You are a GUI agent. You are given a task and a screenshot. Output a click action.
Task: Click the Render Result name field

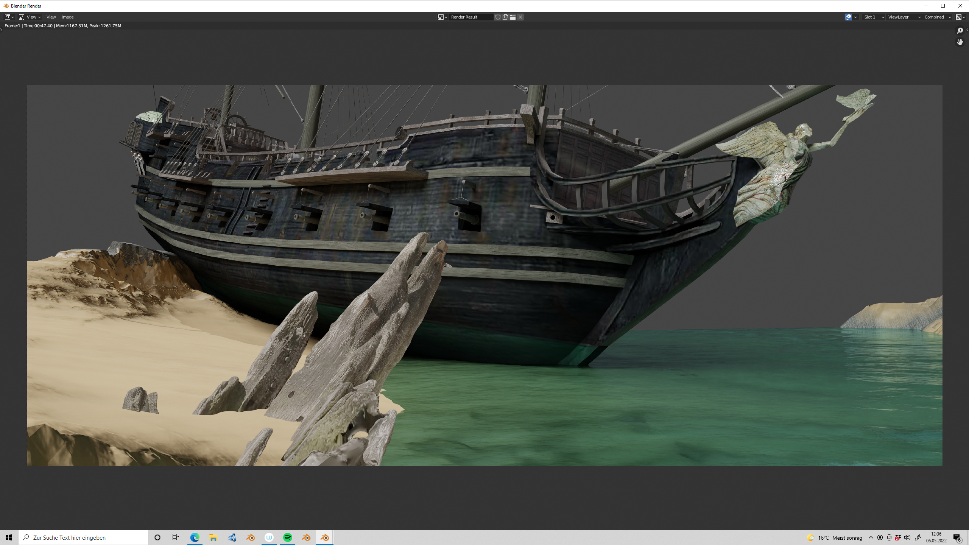click(470, 17)
